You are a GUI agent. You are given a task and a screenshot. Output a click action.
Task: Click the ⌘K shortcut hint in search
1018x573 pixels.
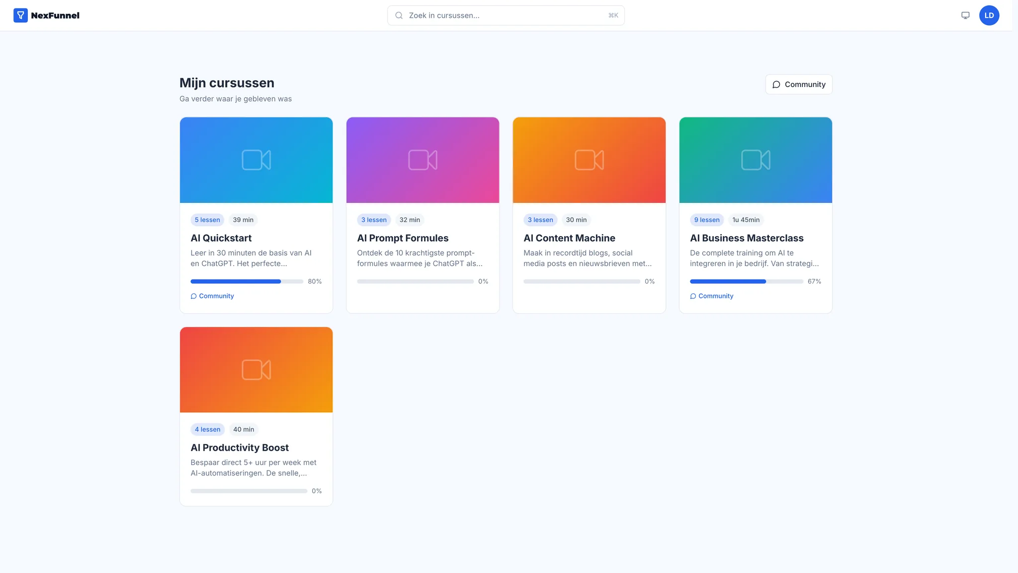pyautogui.click(x=613, y=15)
